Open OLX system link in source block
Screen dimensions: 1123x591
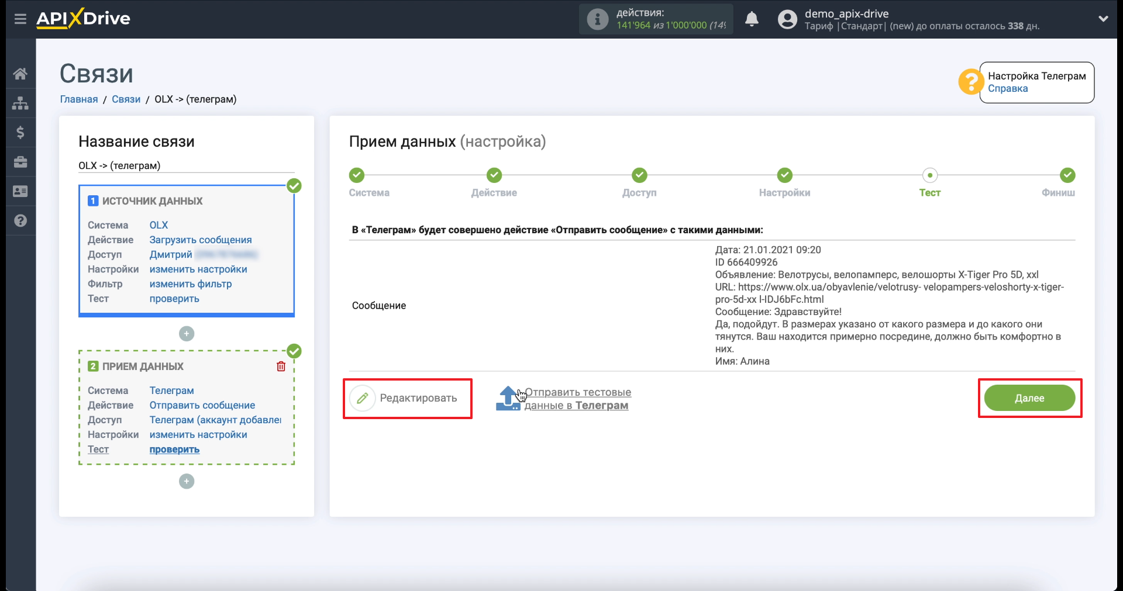click(159, 225)
